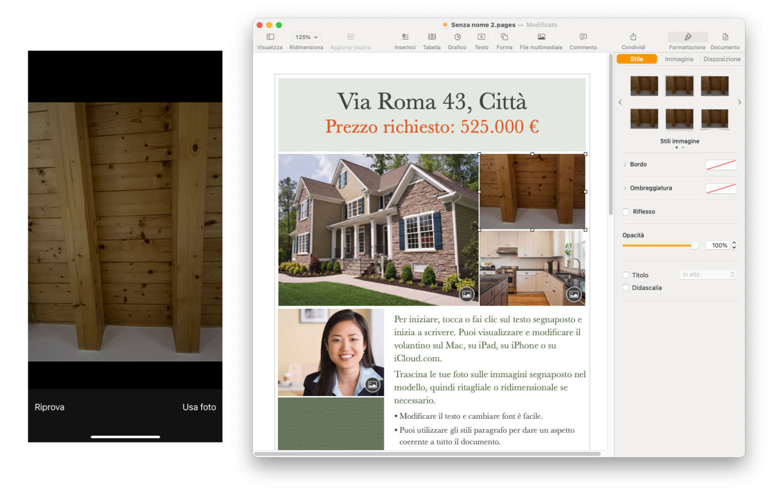Enable the Riflesso checkbox
Image resolution: width=772 pixels, height=493 pixels.
coord(626,212)
